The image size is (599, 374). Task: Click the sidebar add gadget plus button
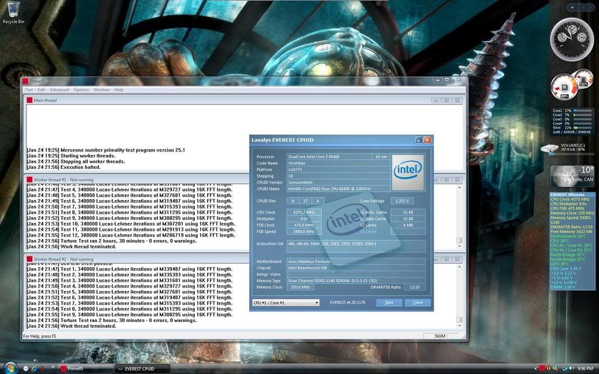[x=572, y=7]
